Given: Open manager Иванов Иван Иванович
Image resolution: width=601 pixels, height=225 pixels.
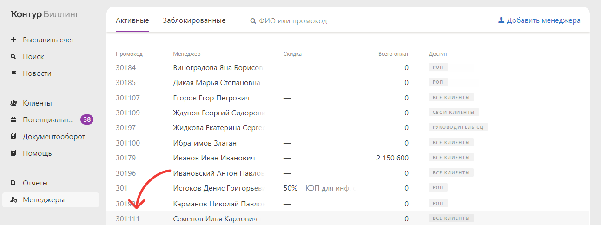Looking at the screenshot, I should click(x=214, y=158).
